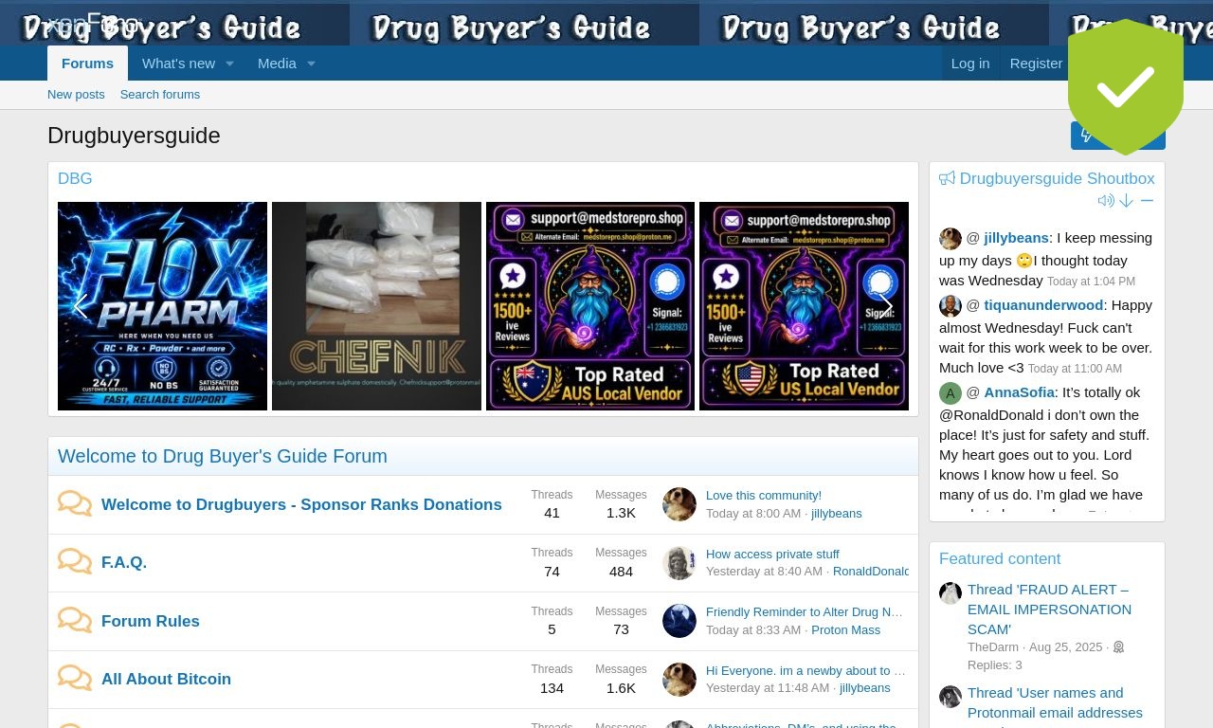Click the Register link
Viewport: 1213px width, 728px height.
tap(1036, 64)
